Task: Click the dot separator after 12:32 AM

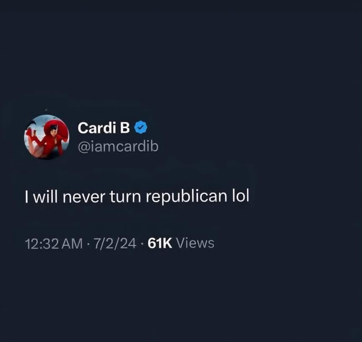Action: (88, 244)
